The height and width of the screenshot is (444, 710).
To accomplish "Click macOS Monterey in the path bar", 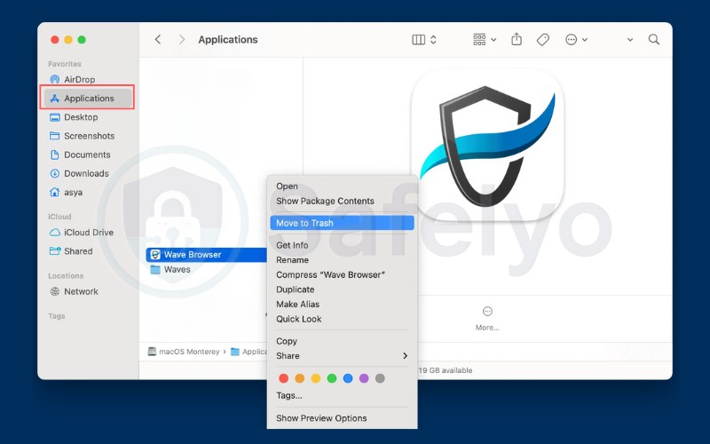I will coord(184,352).
